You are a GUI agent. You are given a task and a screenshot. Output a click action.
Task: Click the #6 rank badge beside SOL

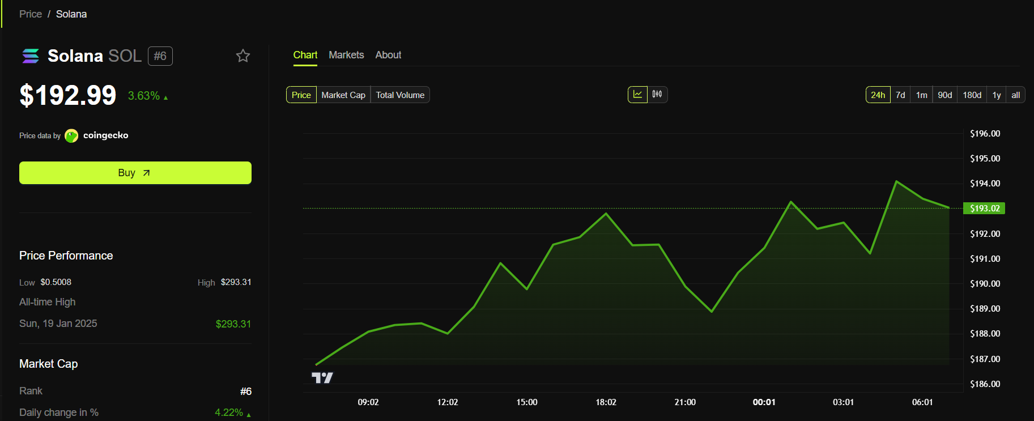click(x=160, y=56)
